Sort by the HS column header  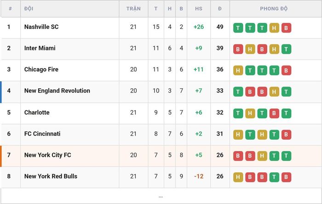(x=199, y=9)
